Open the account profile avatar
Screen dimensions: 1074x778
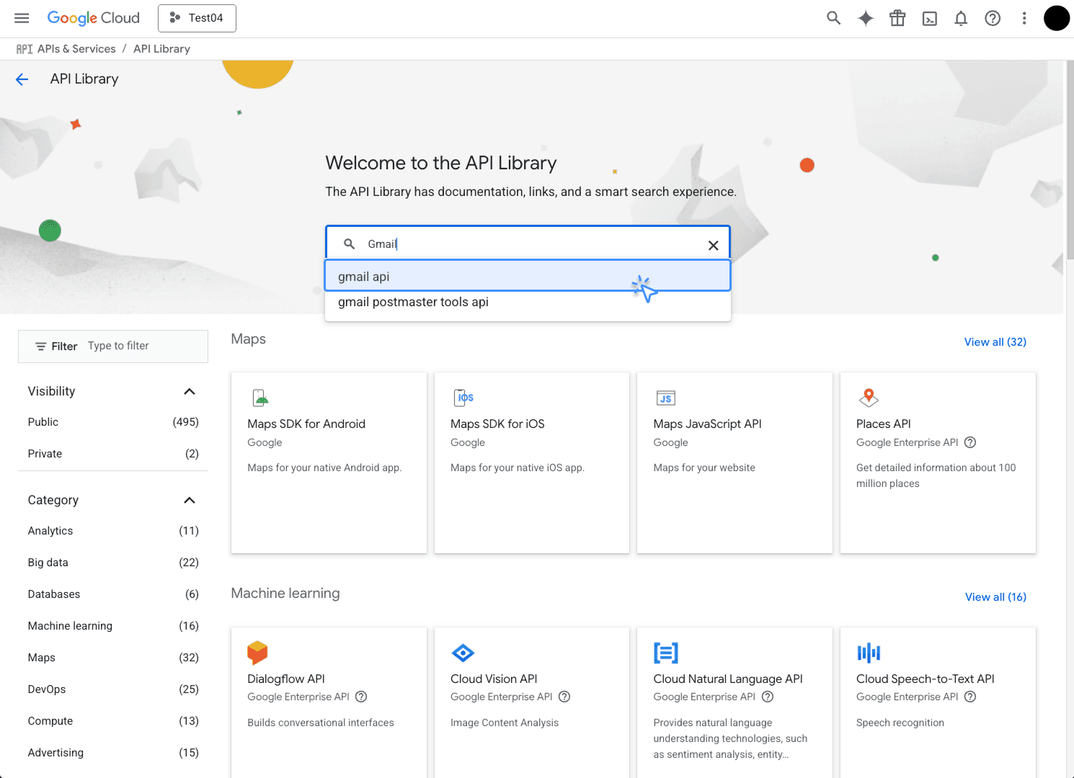pos(1057,18)
